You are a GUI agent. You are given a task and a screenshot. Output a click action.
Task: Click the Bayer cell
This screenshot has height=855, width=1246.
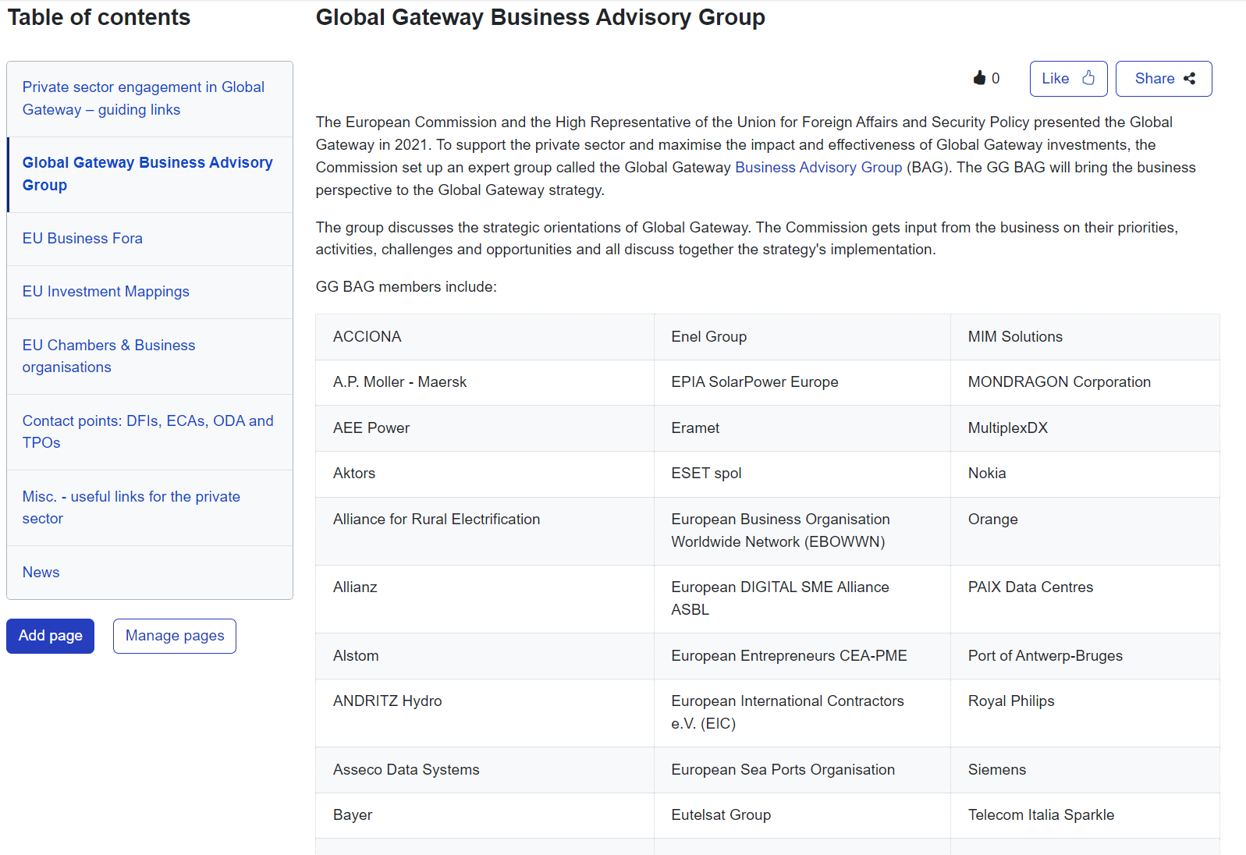click(485, 815)
